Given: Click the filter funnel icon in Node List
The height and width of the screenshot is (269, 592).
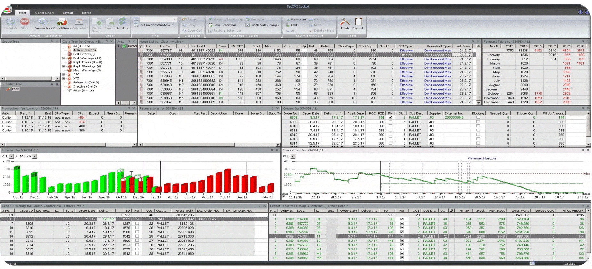Looking at the screenshot, I should 141,46.
